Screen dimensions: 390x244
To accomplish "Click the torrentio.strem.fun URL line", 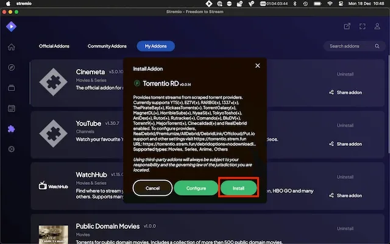I will tap(194, 144).
